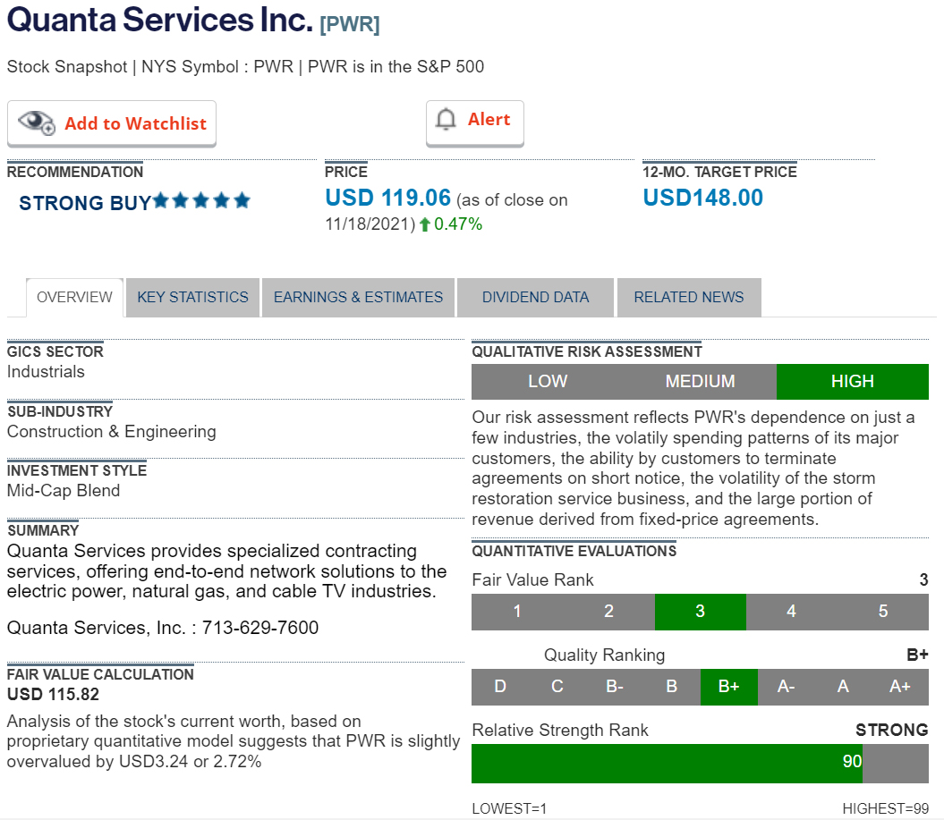Click the A+ Quality Ranking segment
The image size is (944, 820).
[899, 687]
